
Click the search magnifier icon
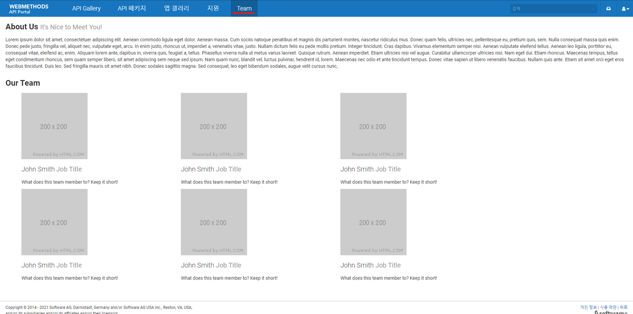[x=593, y=9]
